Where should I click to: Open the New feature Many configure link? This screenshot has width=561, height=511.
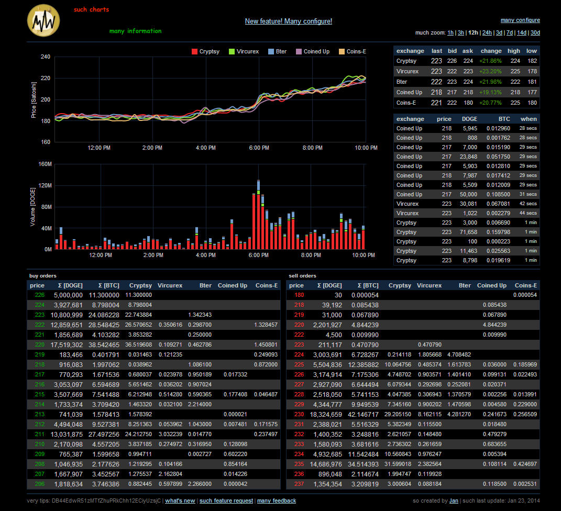(289, 21)
